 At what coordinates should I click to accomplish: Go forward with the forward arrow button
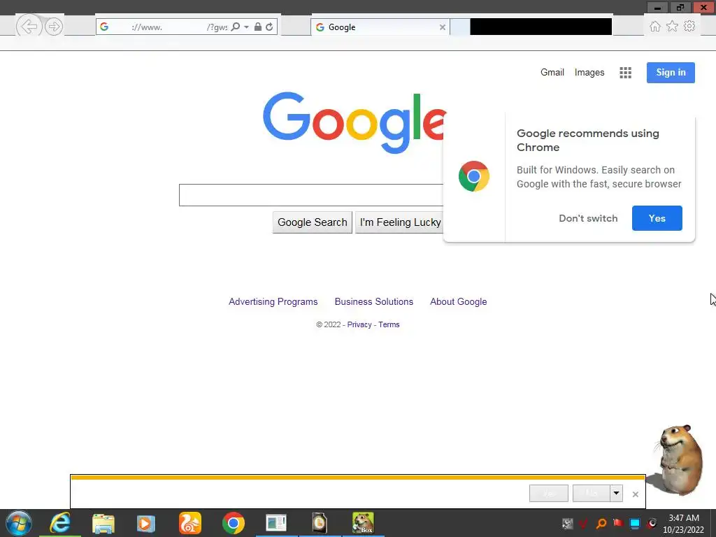coord(54,27)
